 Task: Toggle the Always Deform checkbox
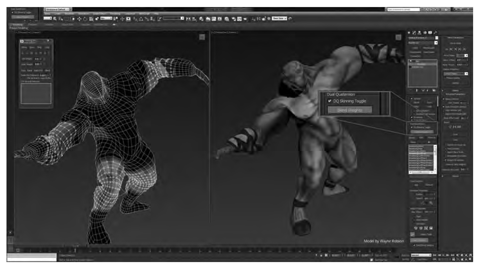pyautogui.click(x=443, y=99)
